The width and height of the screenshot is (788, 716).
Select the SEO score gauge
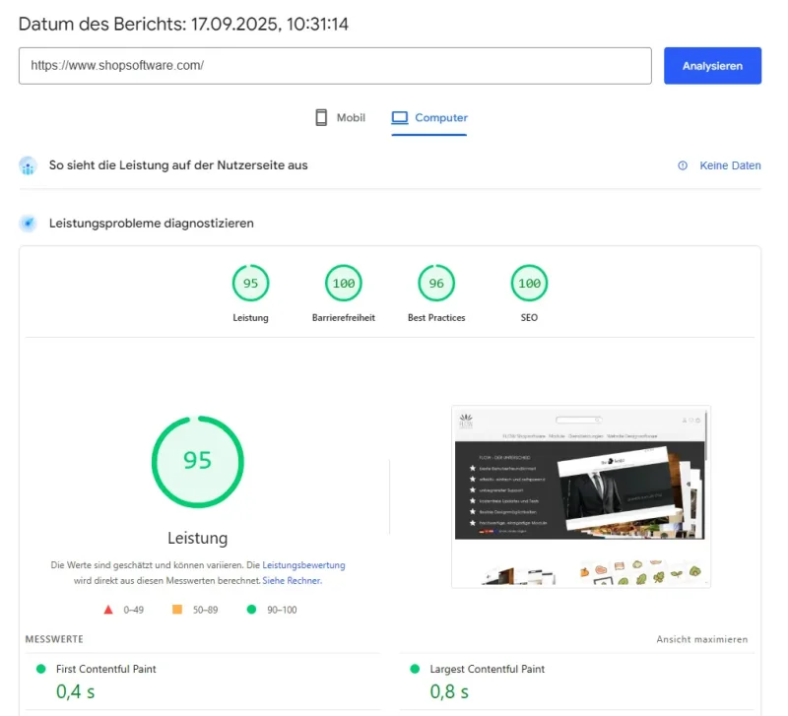tap(529, 284)
